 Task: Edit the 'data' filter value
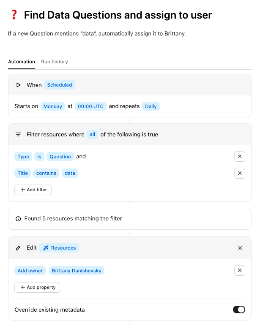click(x=70, y=173)
